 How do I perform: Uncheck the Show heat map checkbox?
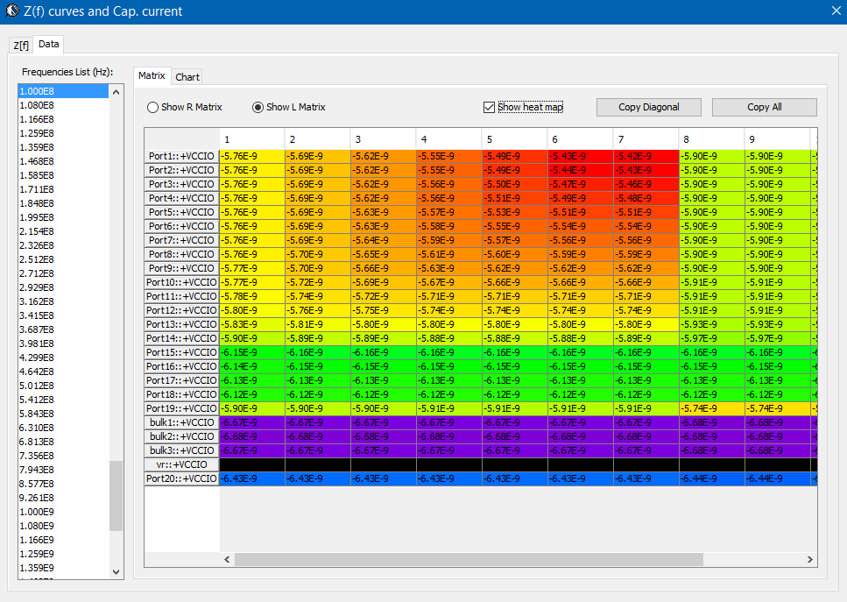point(489,107)
